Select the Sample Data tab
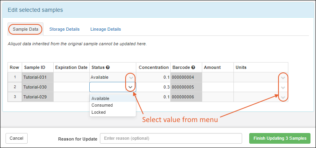This screenshot has height=148, width=316. pos(25,29)
